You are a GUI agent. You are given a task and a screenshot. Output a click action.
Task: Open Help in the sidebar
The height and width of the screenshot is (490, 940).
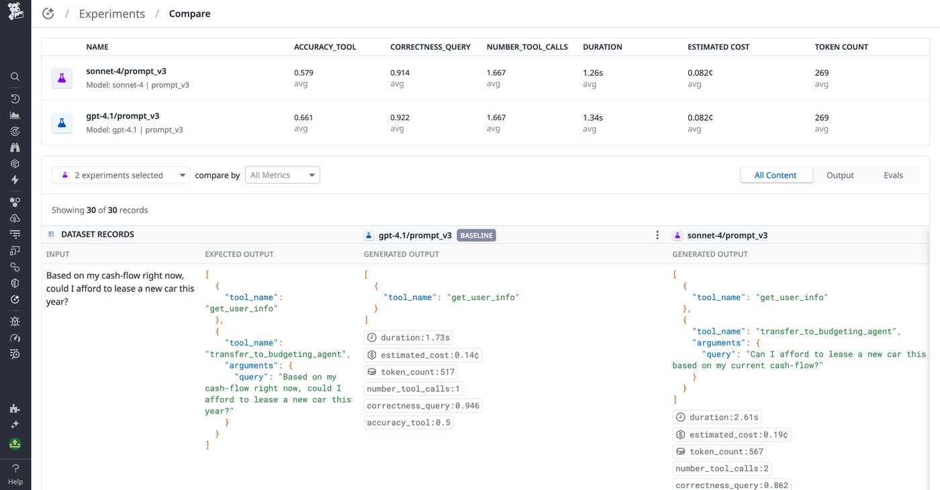(15, 474)
